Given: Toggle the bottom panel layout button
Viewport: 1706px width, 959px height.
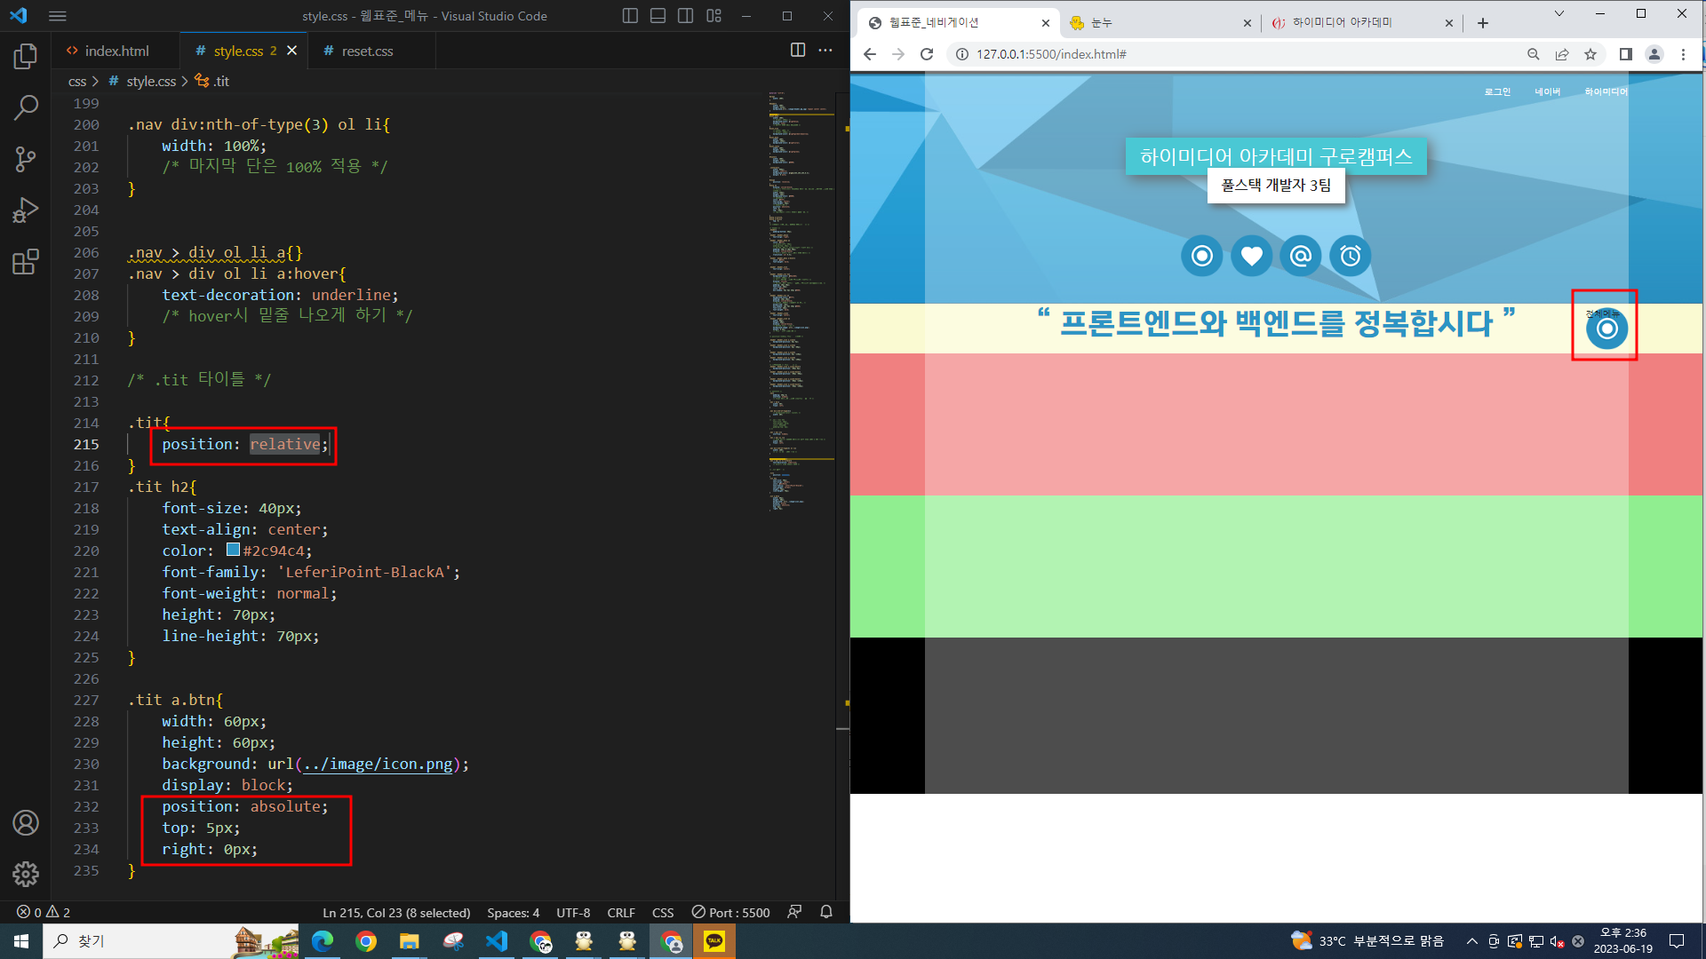Looking at the screenshot, I should coord(658,16).
